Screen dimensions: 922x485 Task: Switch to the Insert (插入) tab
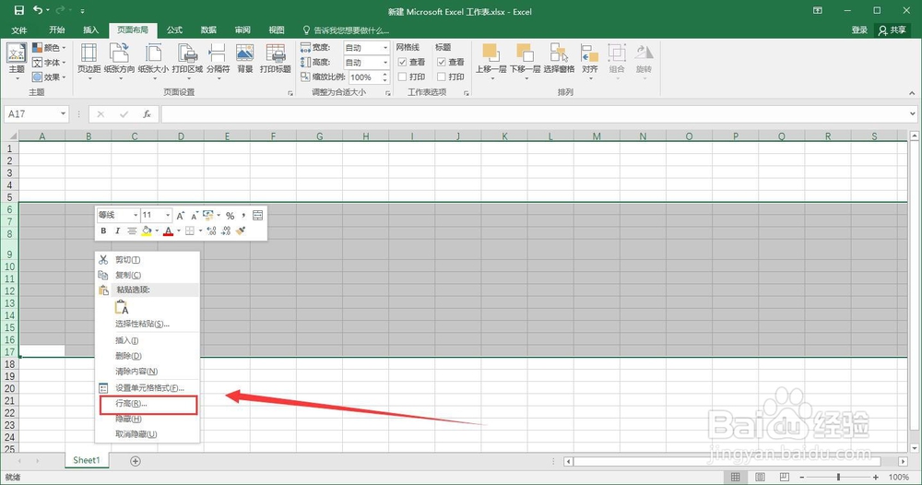click(x=90, y=30)
